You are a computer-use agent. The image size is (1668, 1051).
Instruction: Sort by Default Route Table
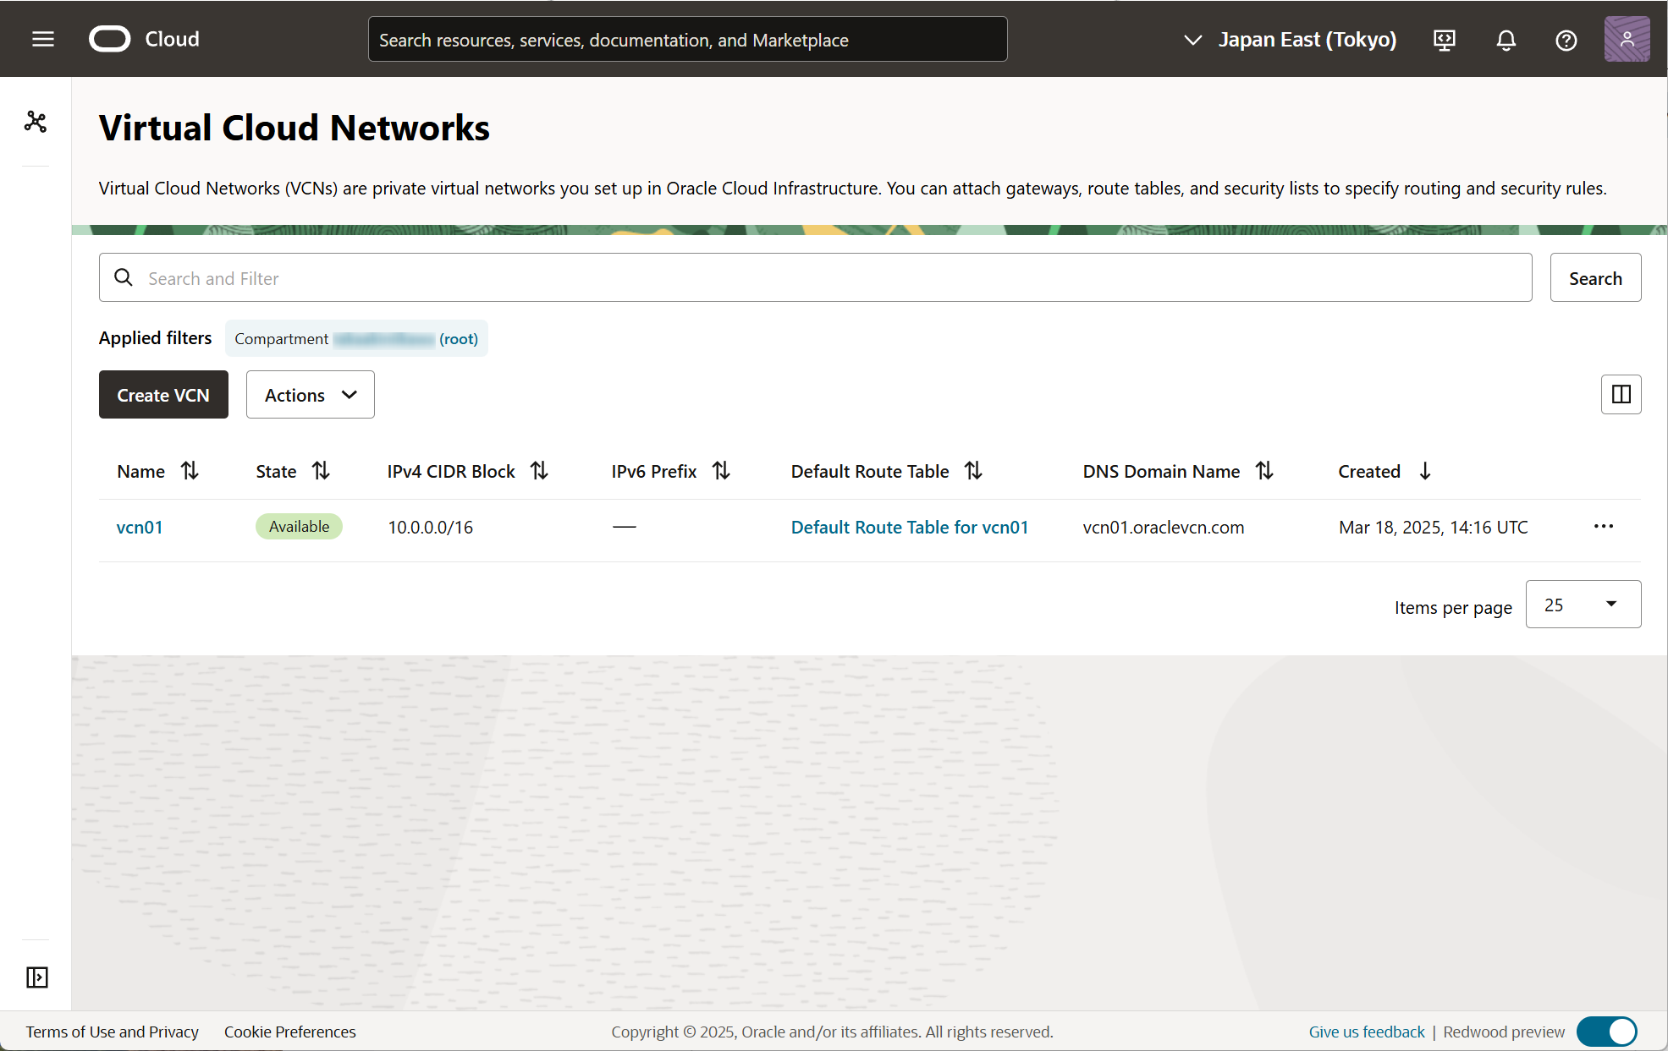coord(973,471)
